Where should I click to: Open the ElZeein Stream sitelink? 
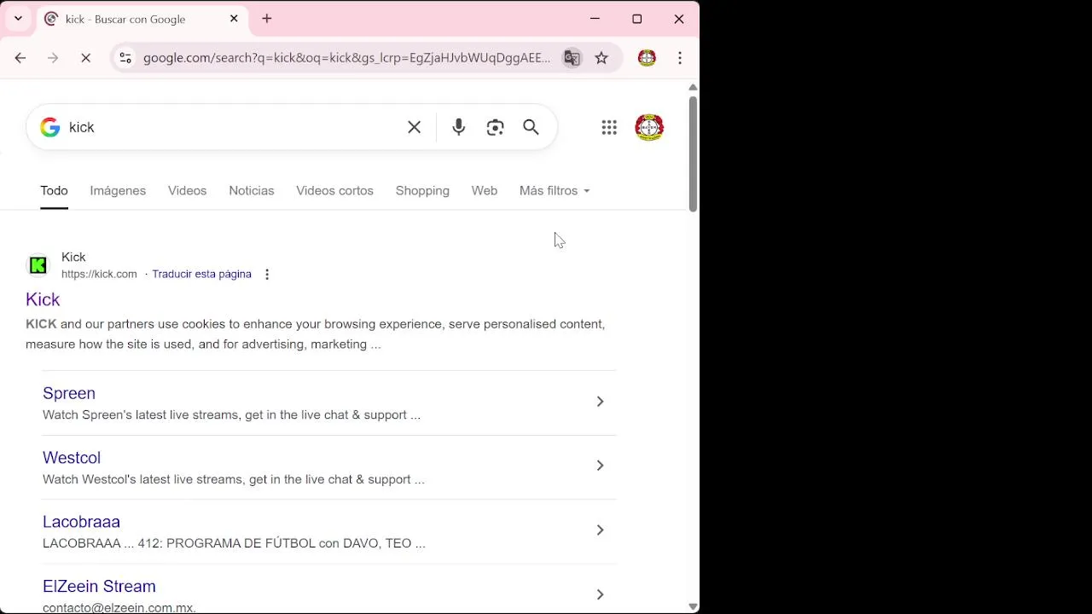pos(99,587)
